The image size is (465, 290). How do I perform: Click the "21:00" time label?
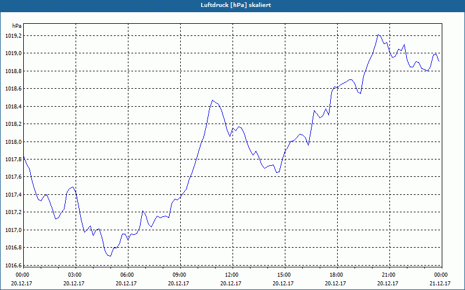coord(389,275)
